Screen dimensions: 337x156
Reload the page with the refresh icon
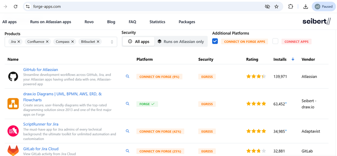pos(16,6)
